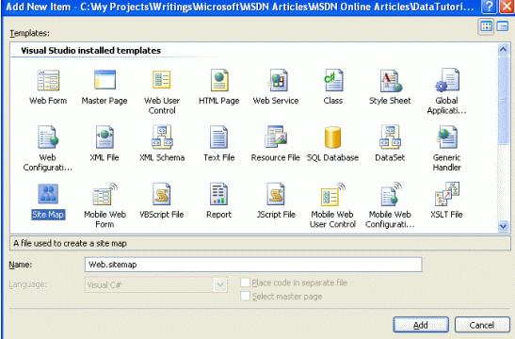515x339 pixels.
Task: Select the Master Page template icon
Action: click(x=105, y=80)
